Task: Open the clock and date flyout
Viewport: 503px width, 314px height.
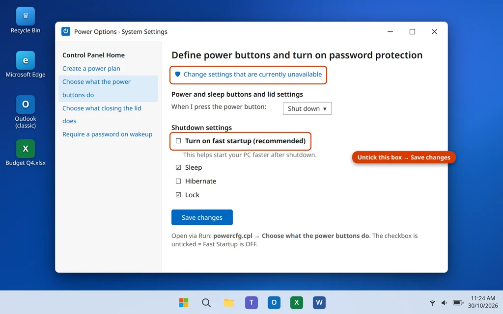Action: 483,302
